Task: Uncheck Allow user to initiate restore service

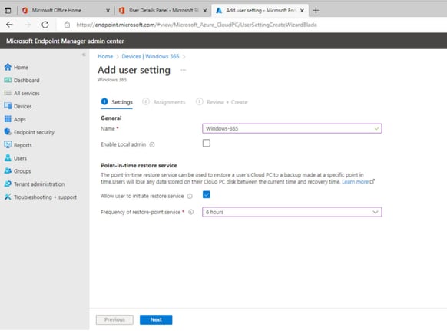Action: tap(207, 195)
